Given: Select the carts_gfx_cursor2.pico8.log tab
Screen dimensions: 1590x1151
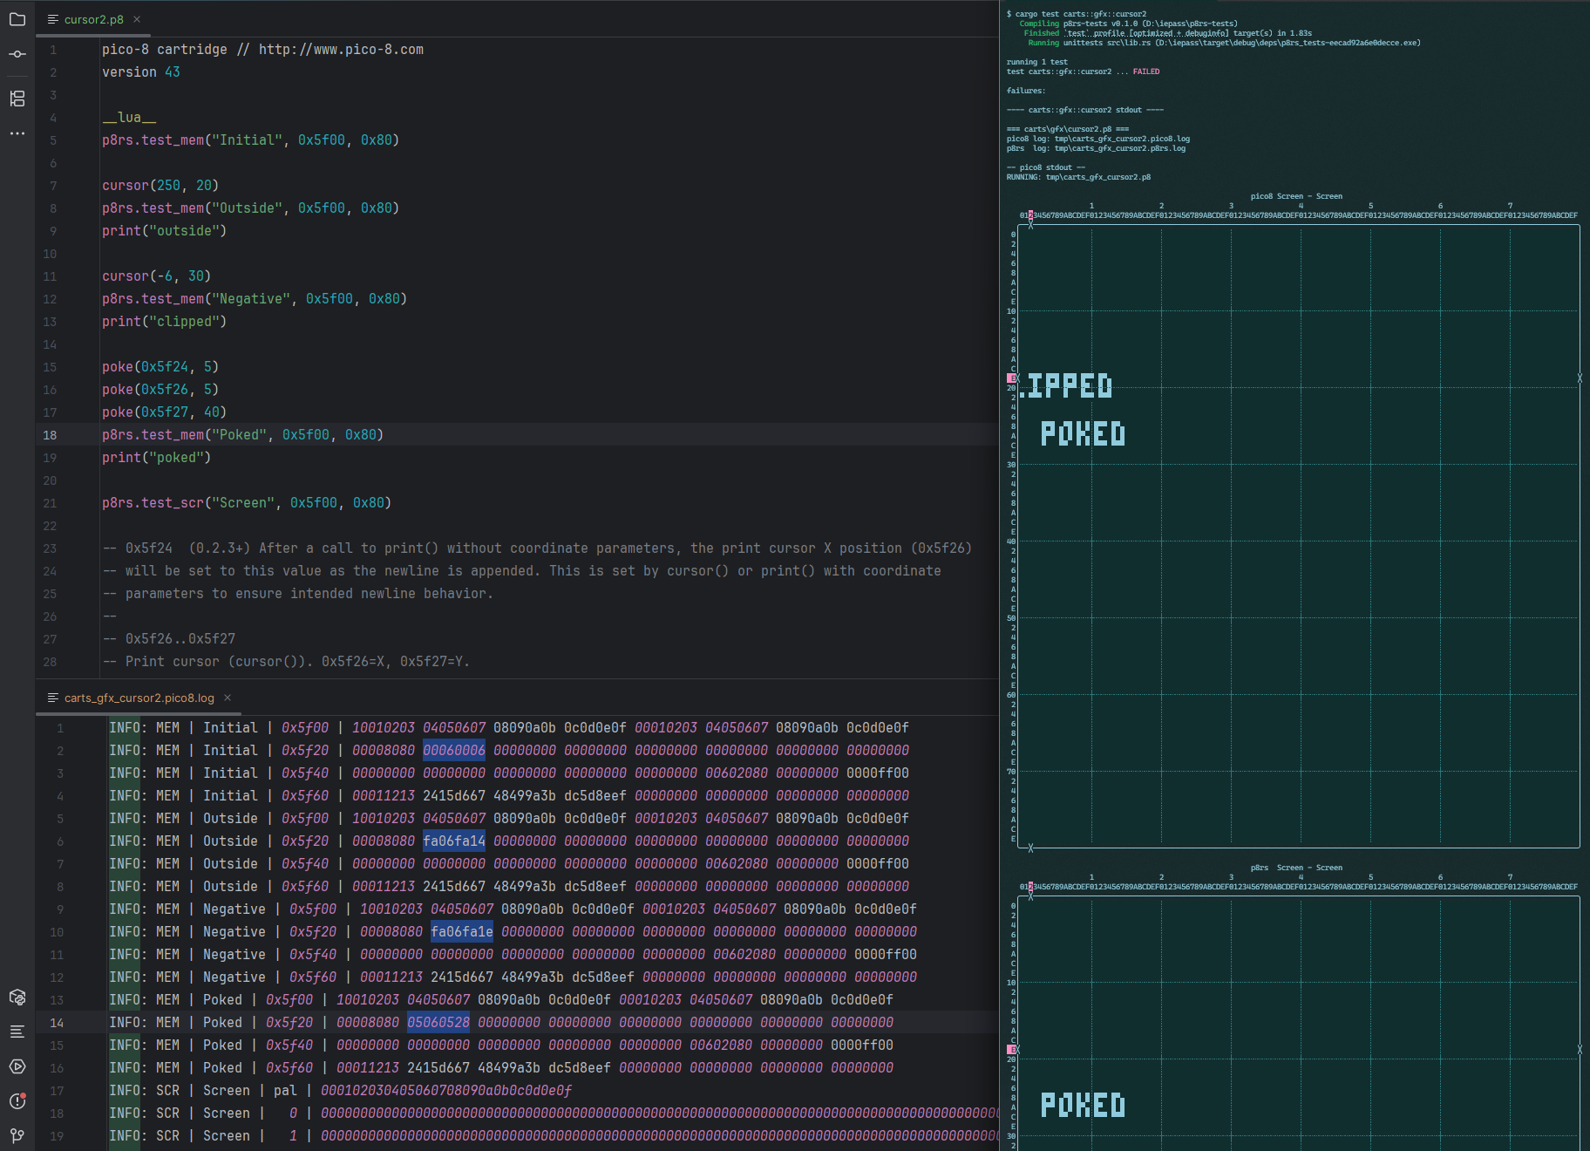Looking at the screenshot, I should [x=139, y=698].
